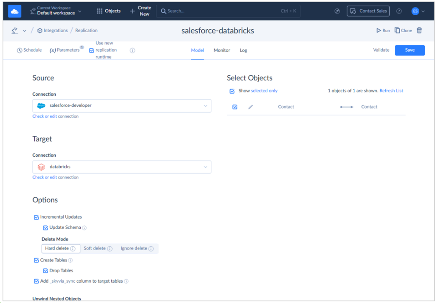Focus the Search input field
Image resolution: width=435 pixels, height=303 pixels.
(x=228, y=11)
